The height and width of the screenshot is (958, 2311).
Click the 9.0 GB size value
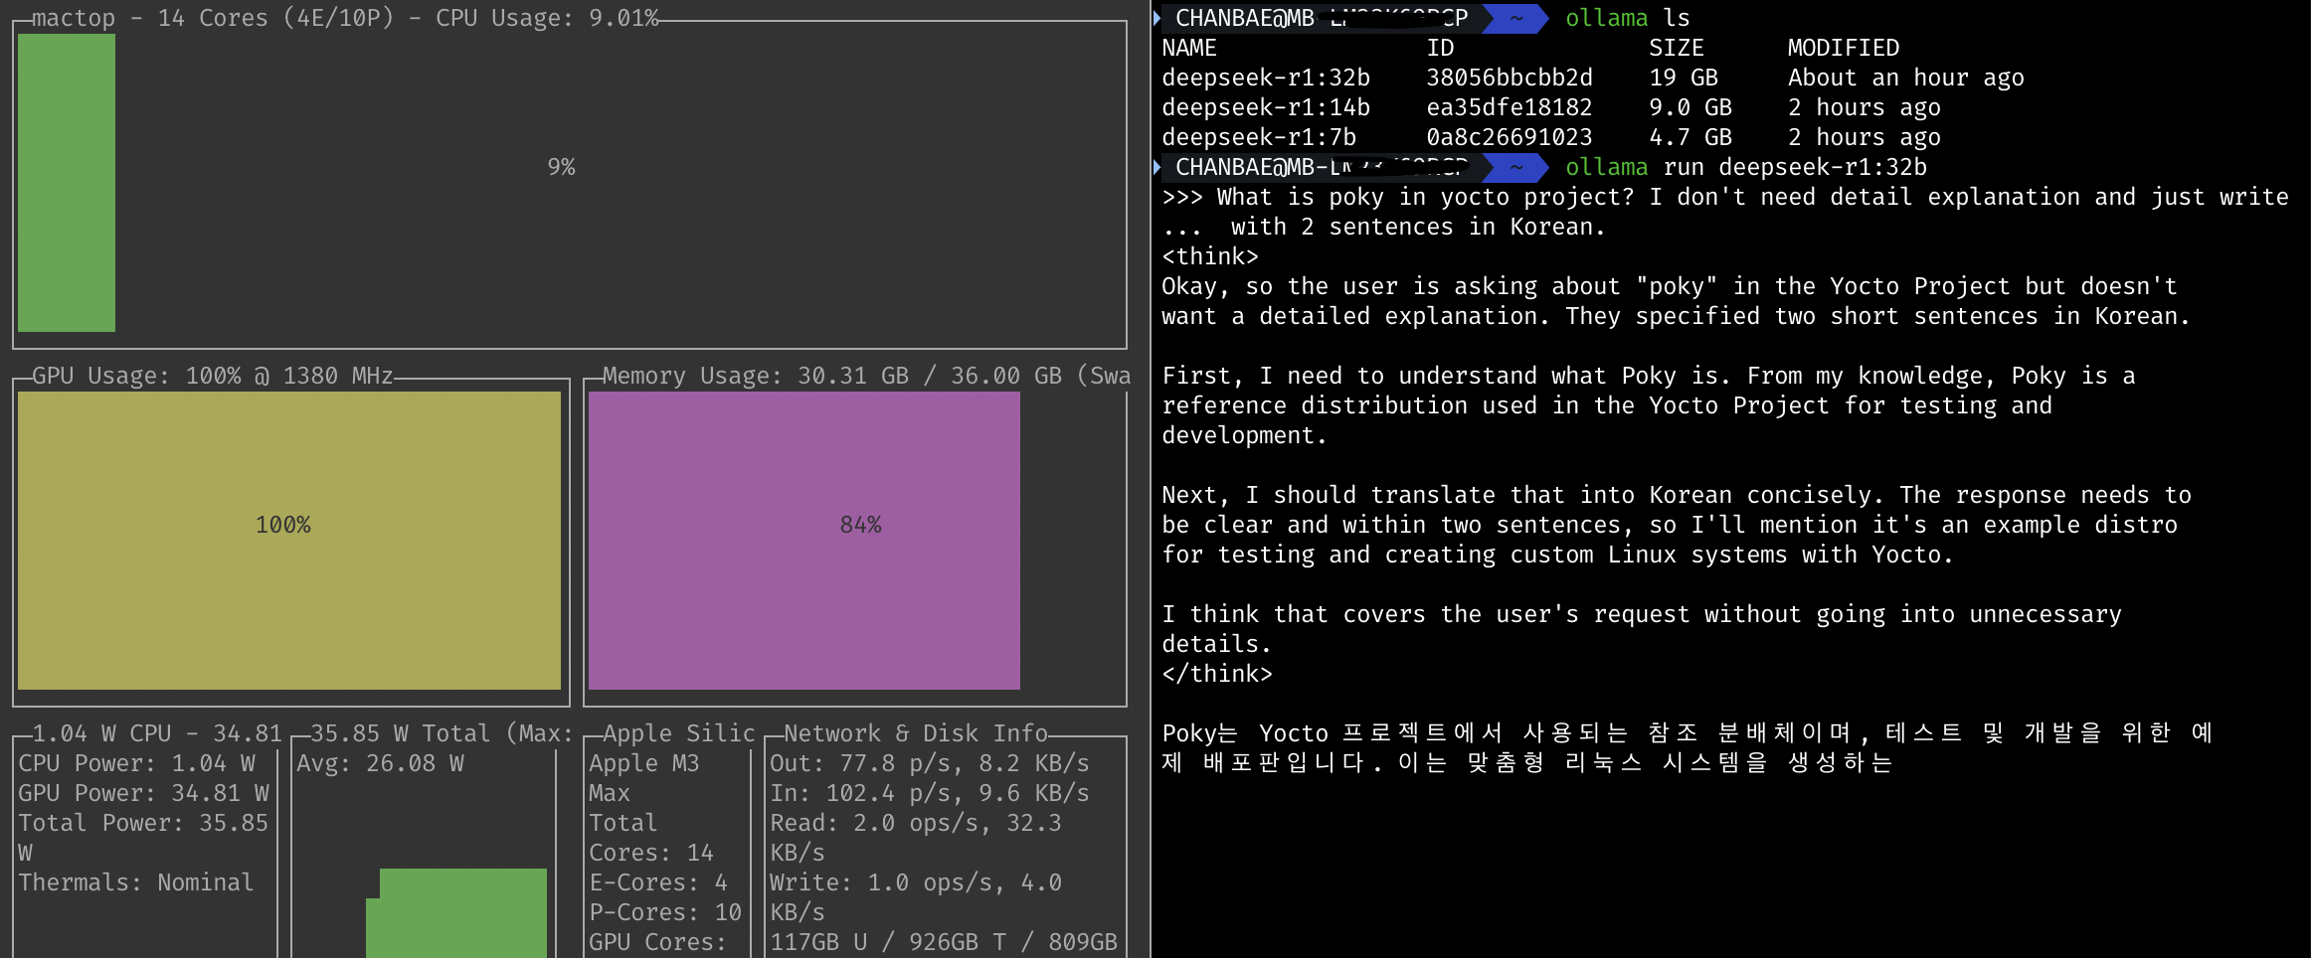[1690, 107]
